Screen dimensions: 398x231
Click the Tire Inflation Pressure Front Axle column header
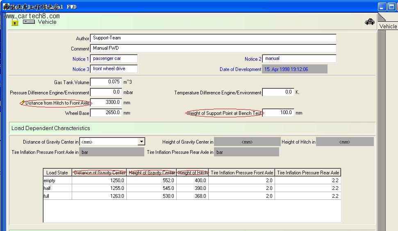click(242, 173)
